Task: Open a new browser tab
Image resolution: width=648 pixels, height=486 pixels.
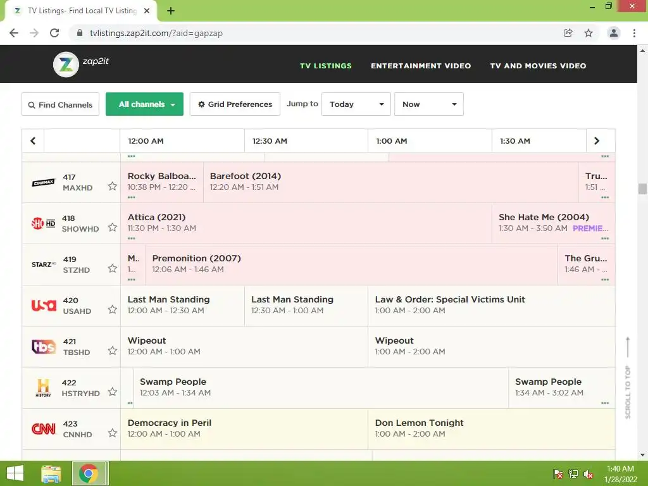Action: tap(171, 11)
